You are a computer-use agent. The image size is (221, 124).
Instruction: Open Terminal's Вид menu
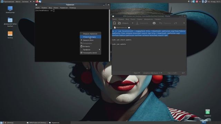click(x=50, y=8)
